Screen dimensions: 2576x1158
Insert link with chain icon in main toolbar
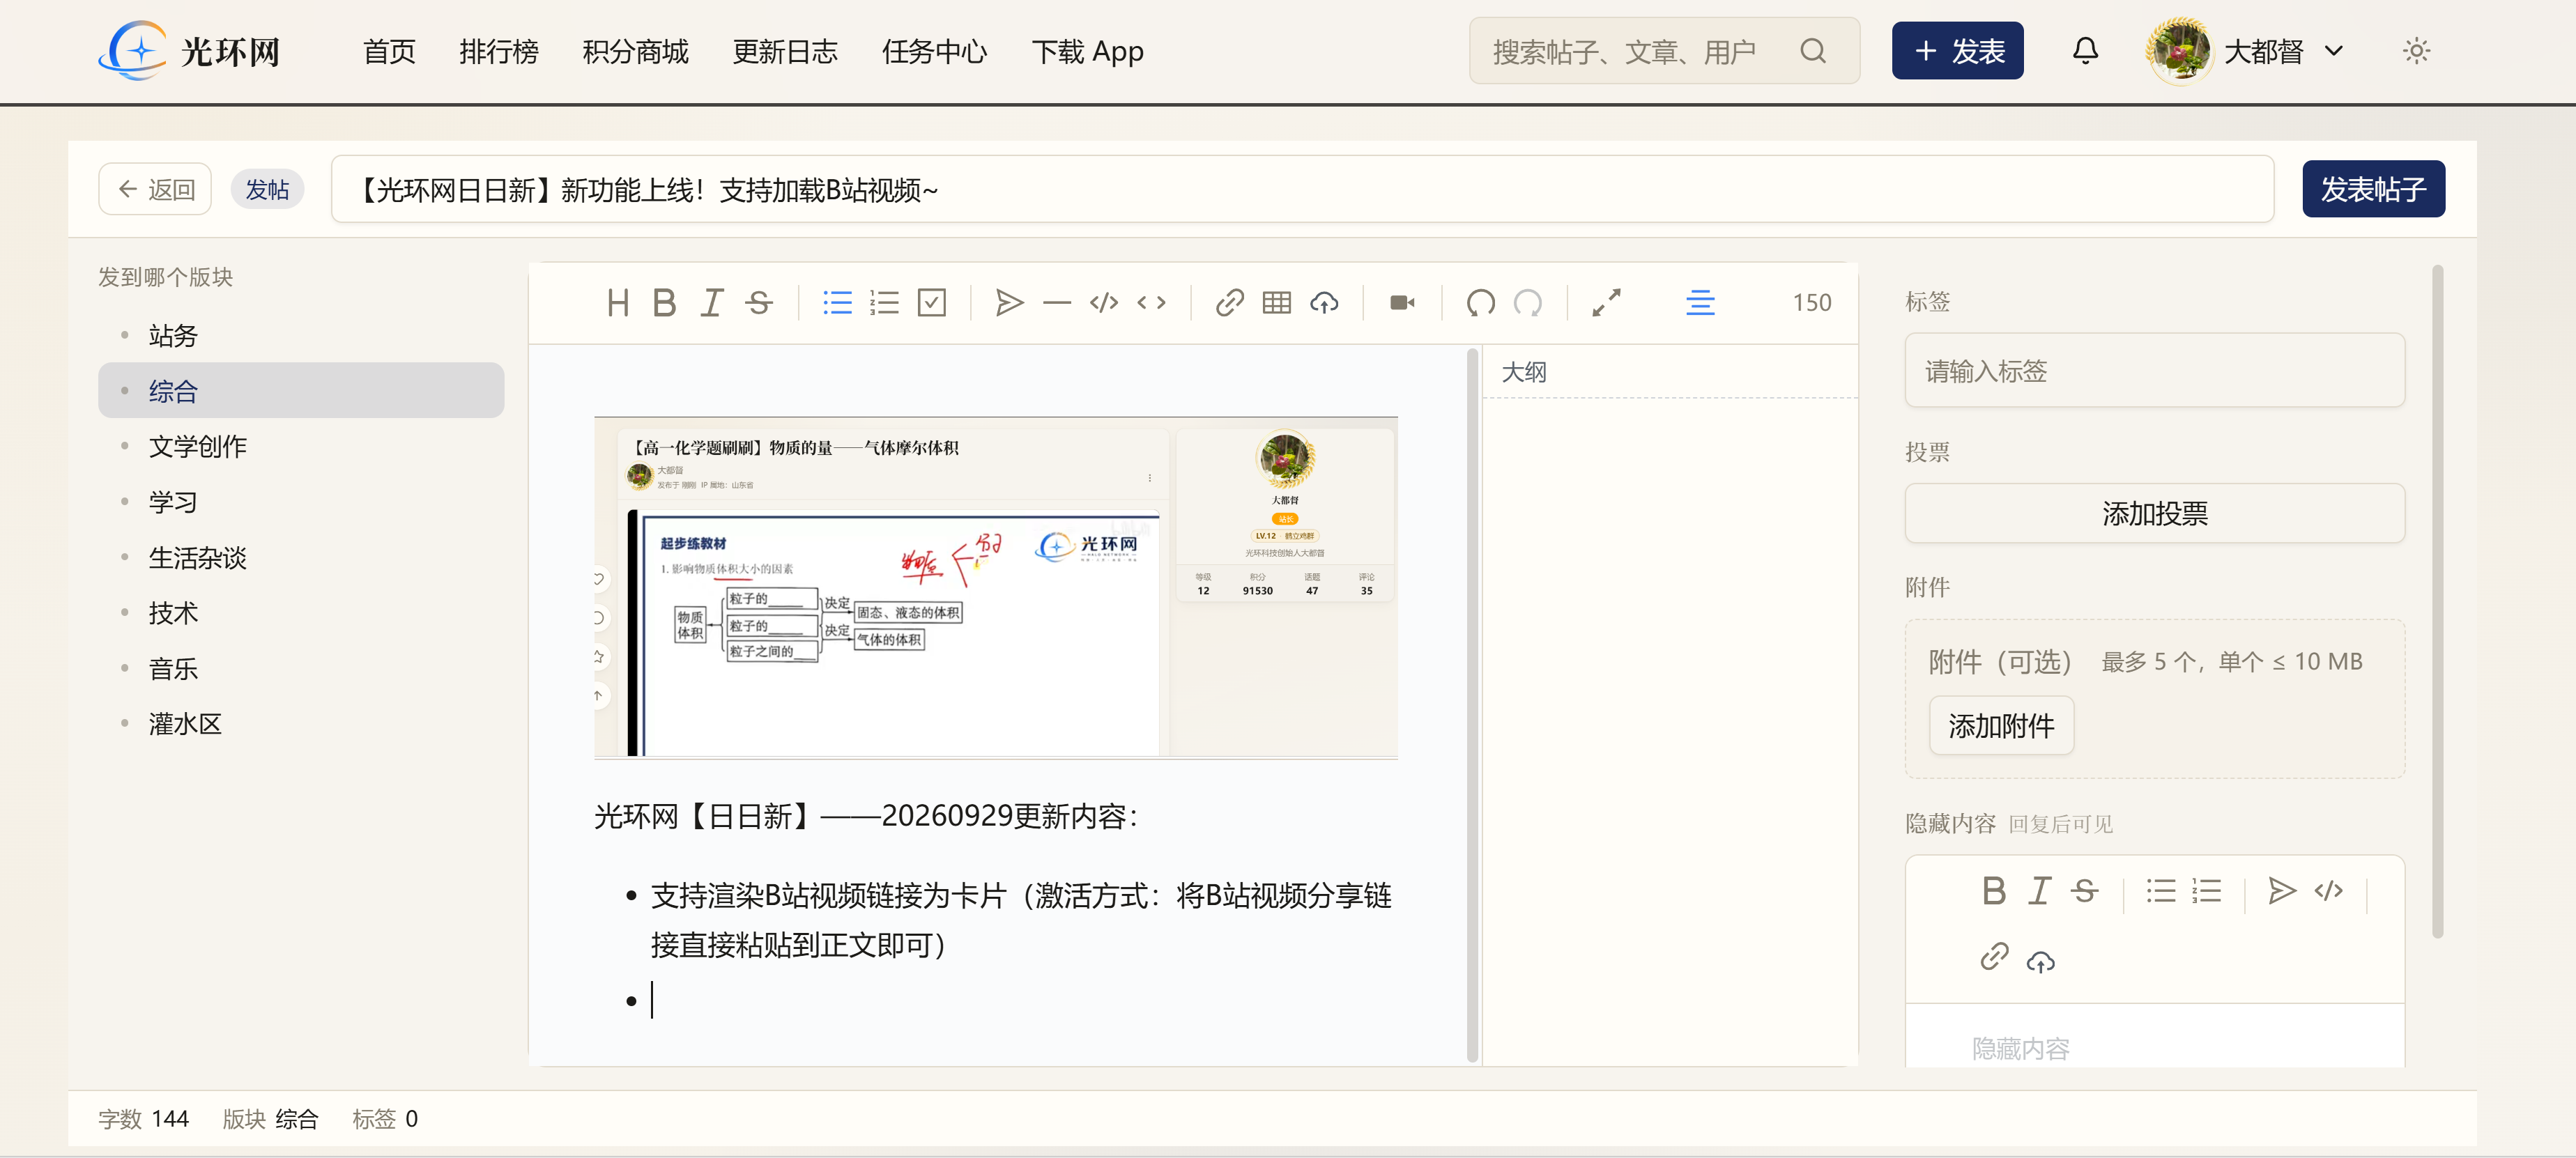[x=1230, y=302]
